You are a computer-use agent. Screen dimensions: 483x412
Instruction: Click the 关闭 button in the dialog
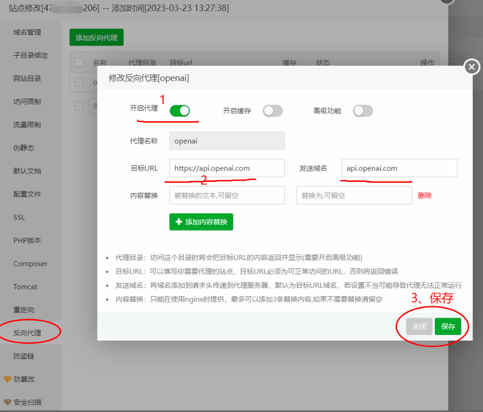pyautogui.click(x=419, y=326)
